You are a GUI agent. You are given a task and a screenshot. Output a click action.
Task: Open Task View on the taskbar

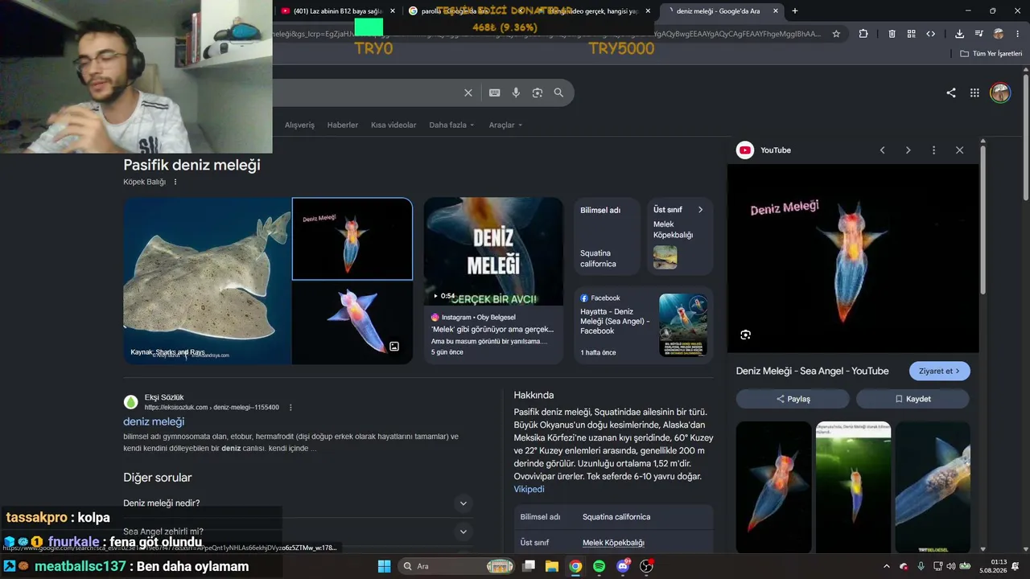click(529, 566)
